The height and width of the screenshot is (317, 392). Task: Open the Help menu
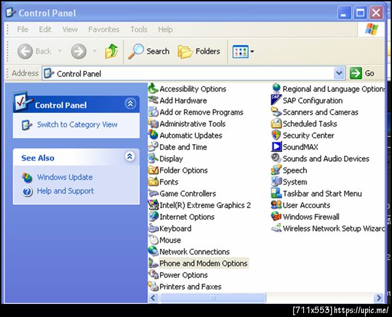(x=165, y=29)
